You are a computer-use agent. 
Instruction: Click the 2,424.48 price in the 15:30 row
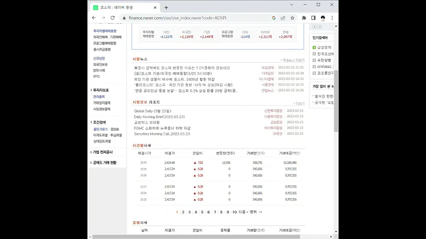[170, 163]
